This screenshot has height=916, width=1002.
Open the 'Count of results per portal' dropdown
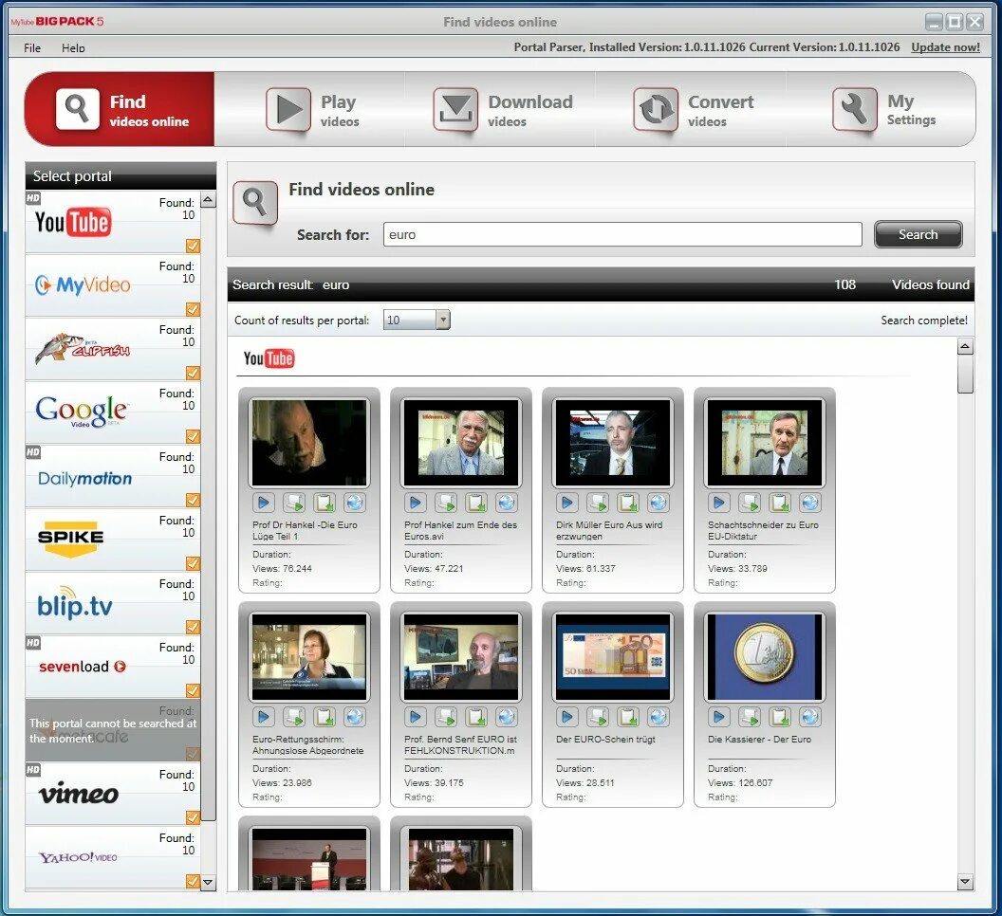click(x=443, y=320)
